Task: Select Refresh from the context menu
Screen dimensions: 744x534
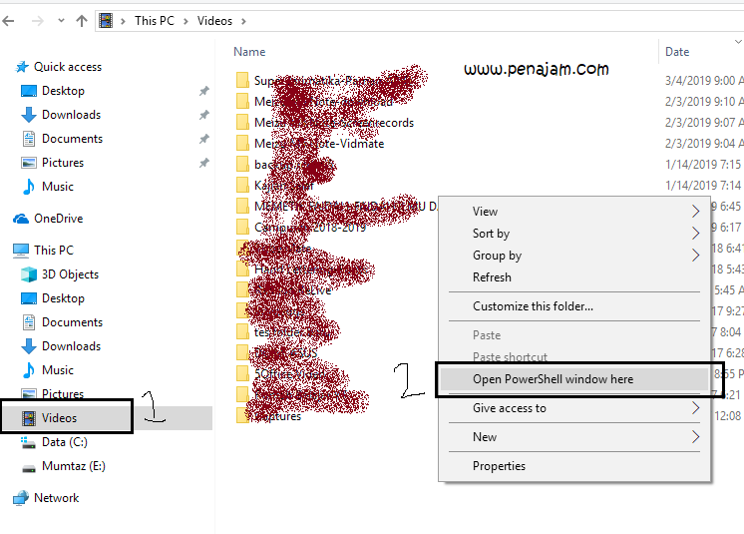Action: coord(492,277)
